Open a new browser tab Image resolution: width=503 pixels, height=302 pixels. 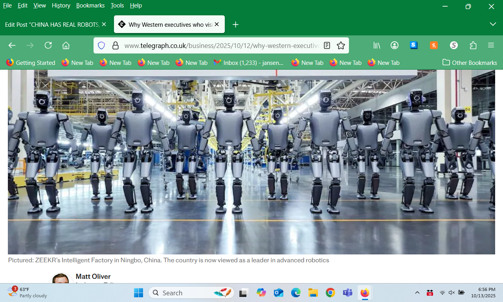pos(235,24)
